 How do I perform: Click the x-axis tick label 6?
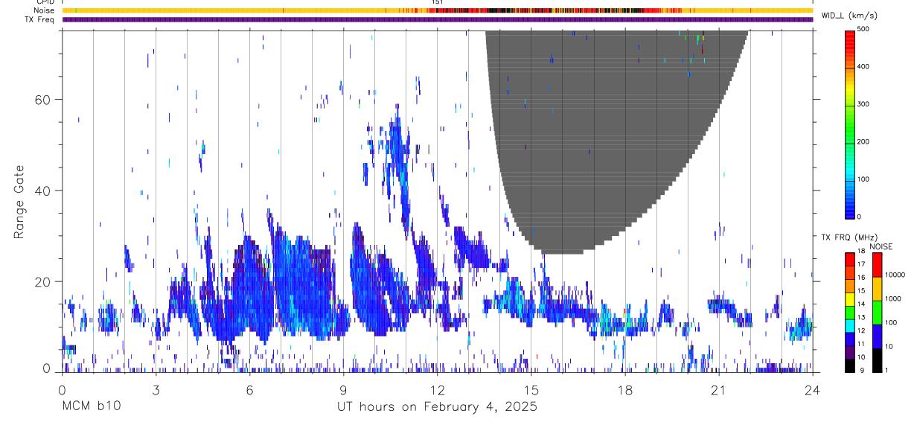[249, 389]
